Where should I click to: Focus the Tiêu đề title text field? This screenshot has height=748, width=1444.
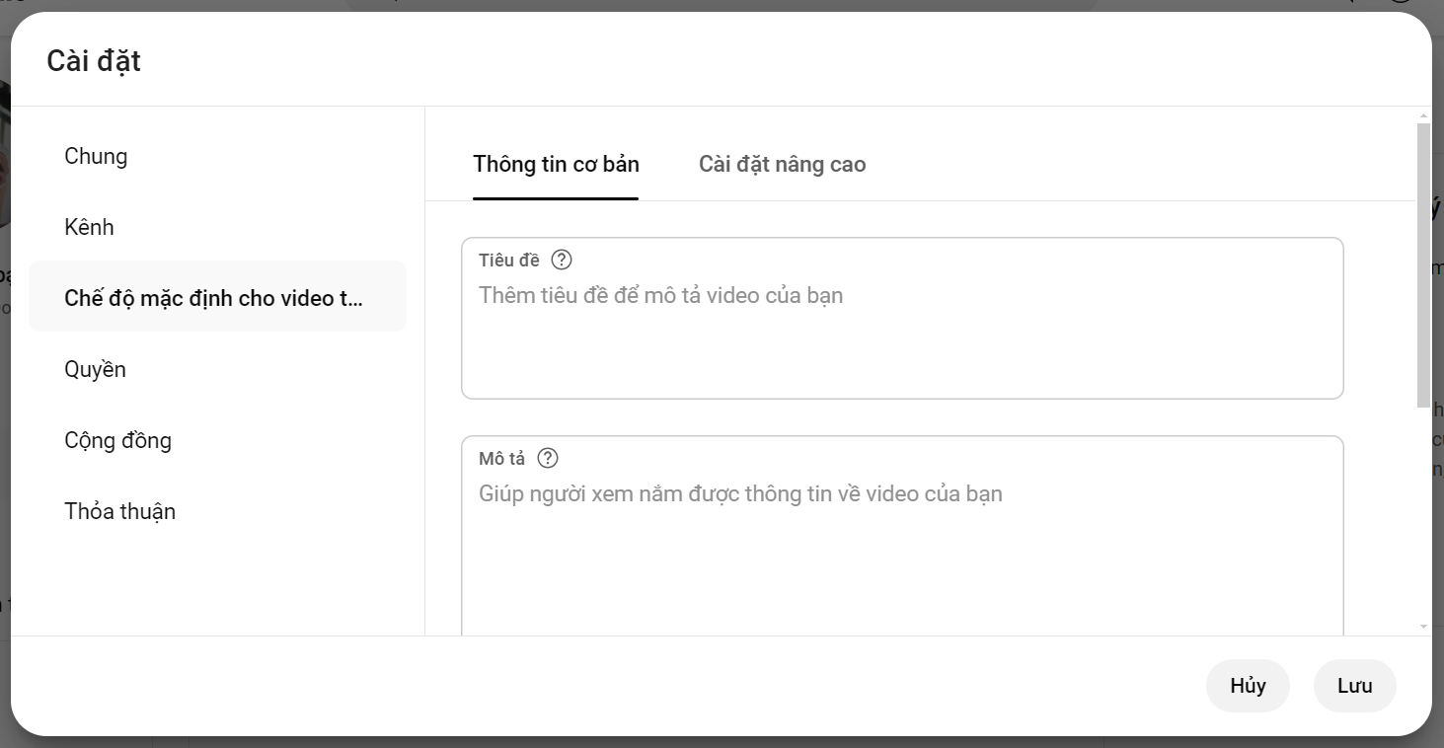coord(902,319)
